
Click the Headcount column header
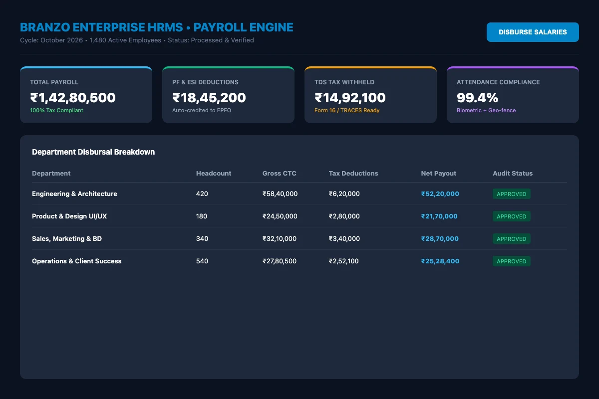pos(214,174)
